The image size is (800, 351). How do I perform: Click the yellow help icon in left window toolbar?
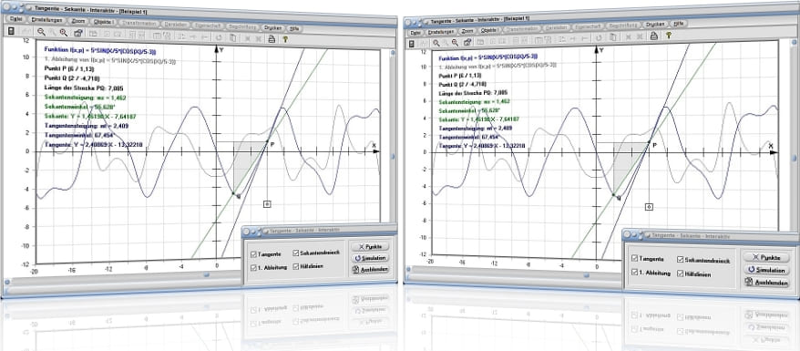pyautogui.click(x=284, y=38)
